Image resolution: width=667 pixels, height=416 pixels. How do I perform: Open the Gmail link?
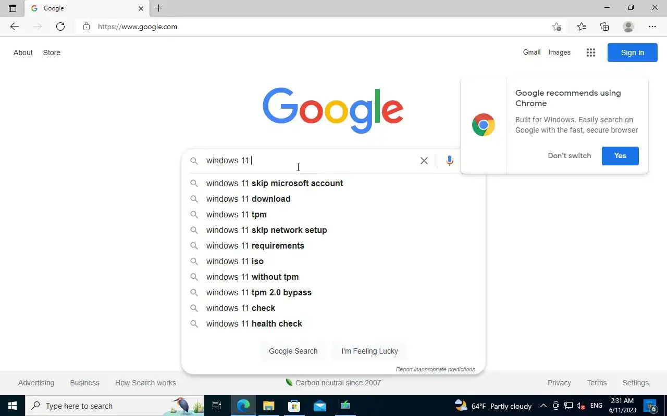(x=532, y=53)
